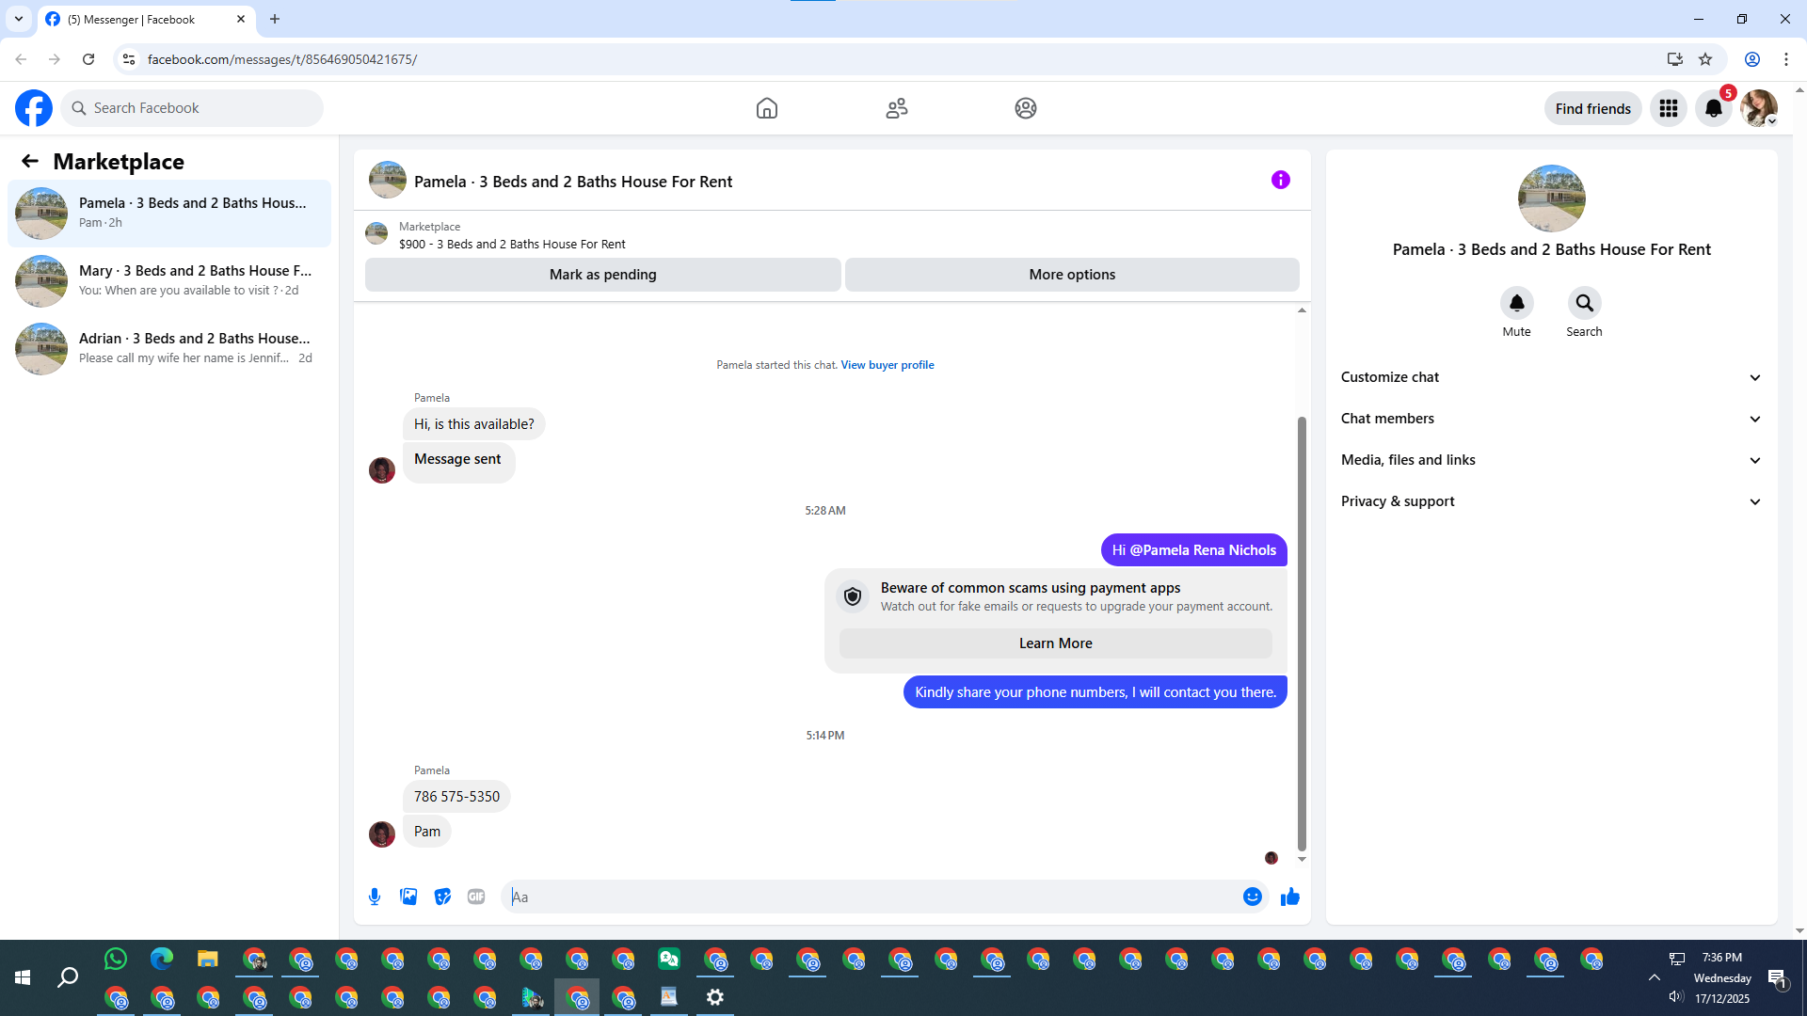
Task: Expand Customize chat section
Action: (1551, 377)
